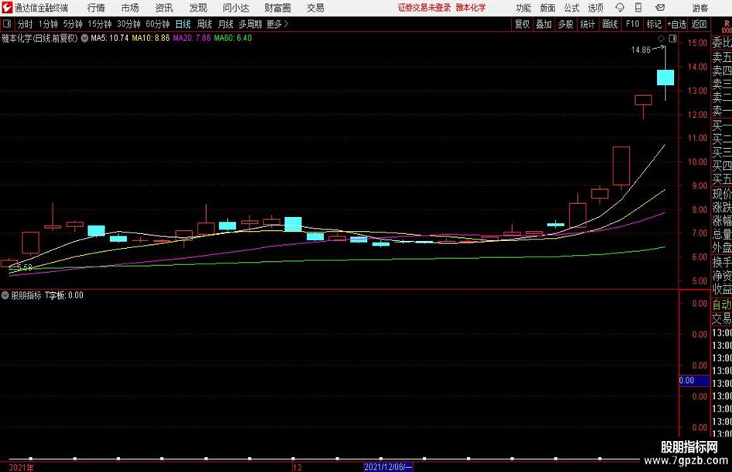The image size is (732, 472).
Task: Open the 发现 menu
Action: coord(198,8)
